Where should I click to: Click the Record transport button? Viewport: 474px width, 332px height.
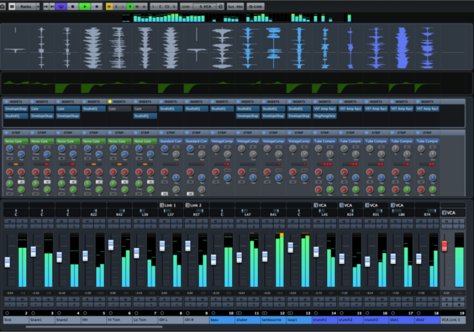[97, 6]
